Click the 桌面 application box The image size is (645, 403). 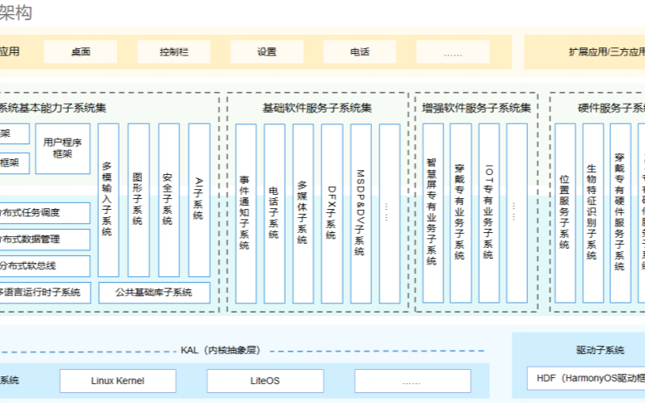(81, 51)
